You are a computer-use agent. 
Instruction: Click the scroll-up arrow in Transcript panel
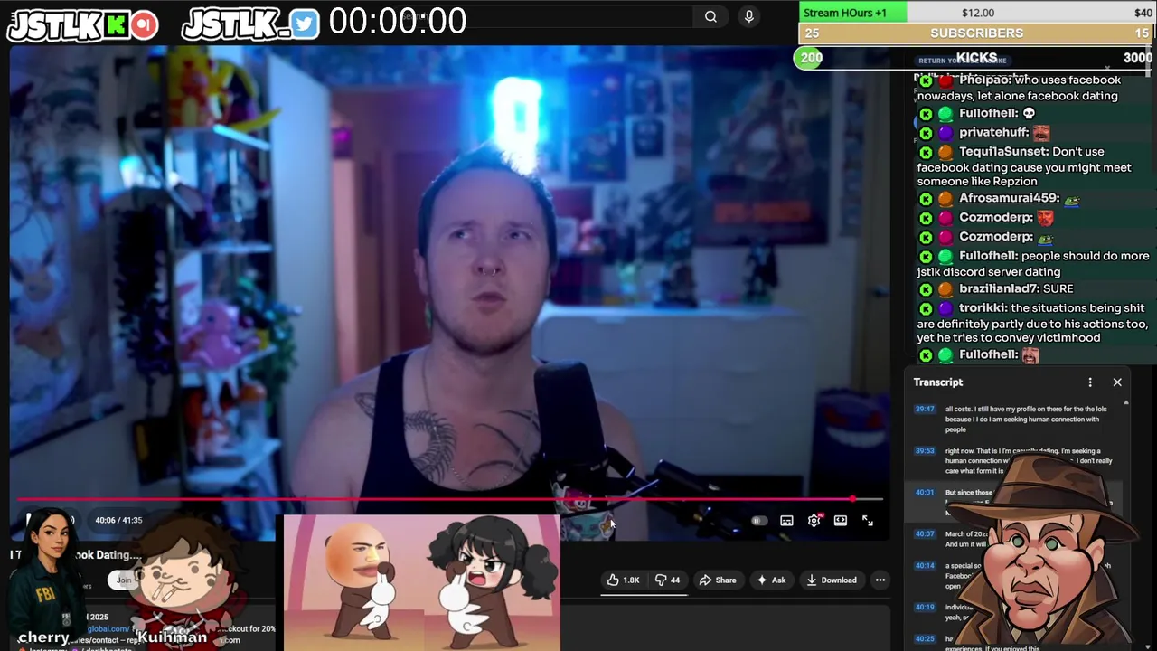coord(1125,401)
